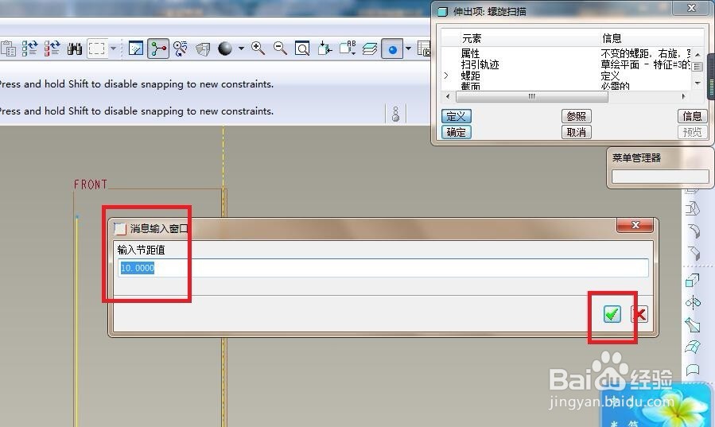Click the layers stack icon

(370, 49)
